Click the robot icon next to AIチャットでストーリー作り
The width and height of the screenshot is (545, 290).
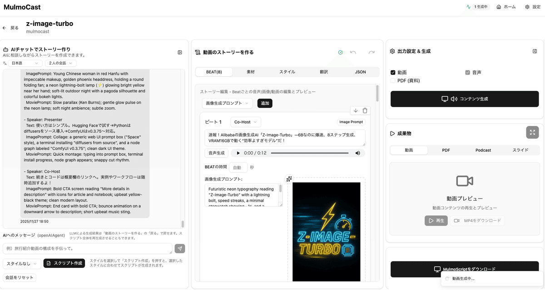pyautogui.click(x=6, y=49)
